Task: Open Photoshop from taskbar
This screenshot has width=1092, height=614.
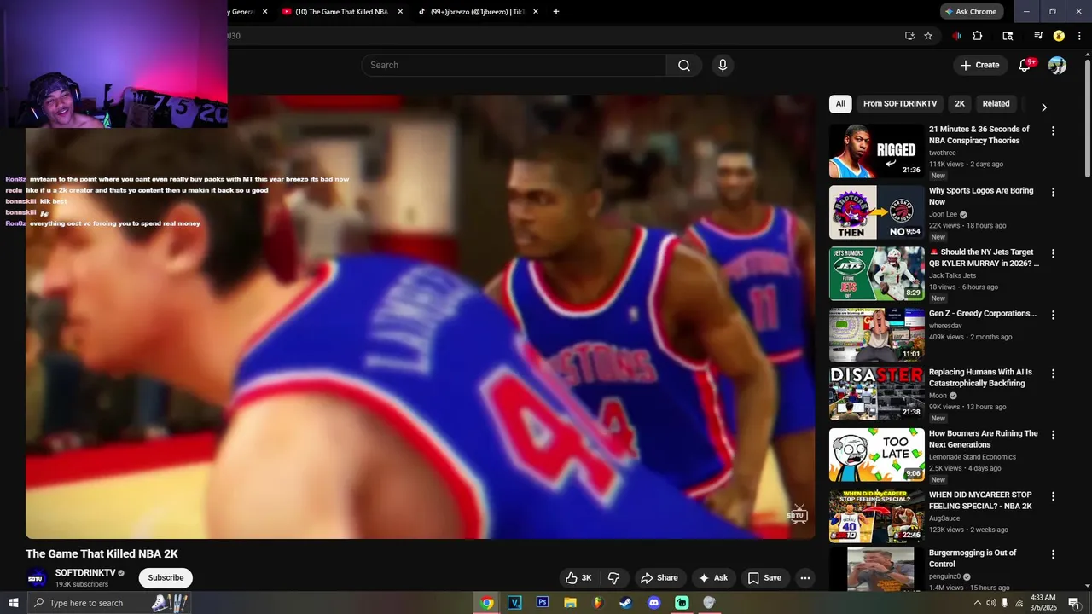Action: tap(542, 603)
